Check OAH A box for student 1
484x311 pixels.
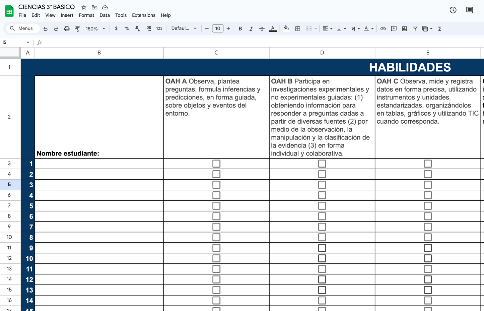pyautogui.click(x=216, y=164)
